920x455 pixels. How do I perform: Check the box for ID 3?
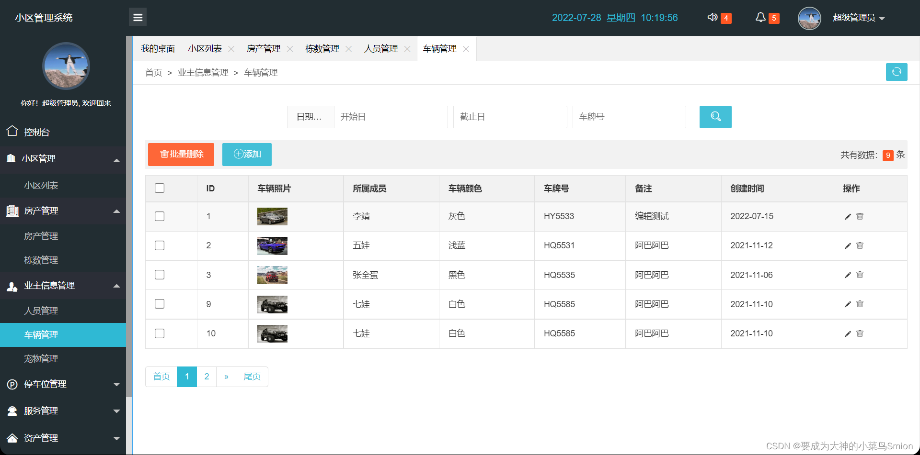(x=160, y=275)
